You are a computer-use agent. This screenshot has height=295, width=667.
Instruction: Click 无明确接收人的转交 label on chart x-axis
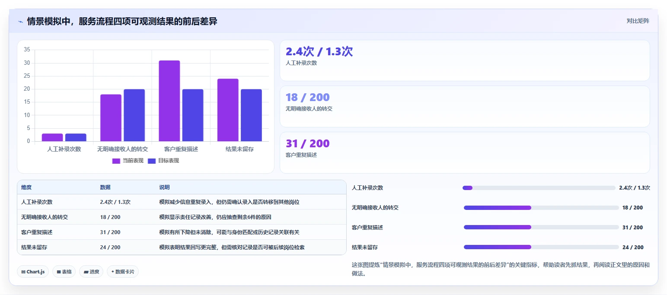click(122, 149)
